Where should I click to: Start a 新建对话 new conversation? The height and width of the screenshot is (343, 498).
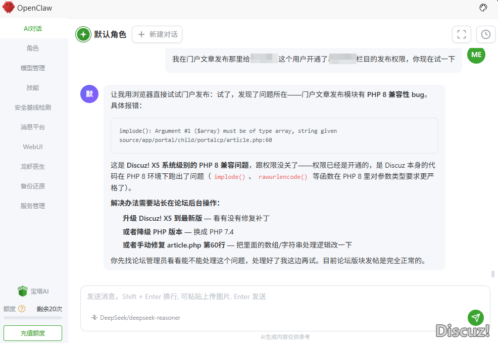tap(157, 34)
